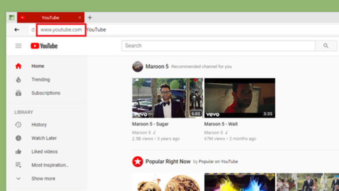Open Subscriptions in the sidebar
This screenshot has height=191, width=339.
coord(46,93)
